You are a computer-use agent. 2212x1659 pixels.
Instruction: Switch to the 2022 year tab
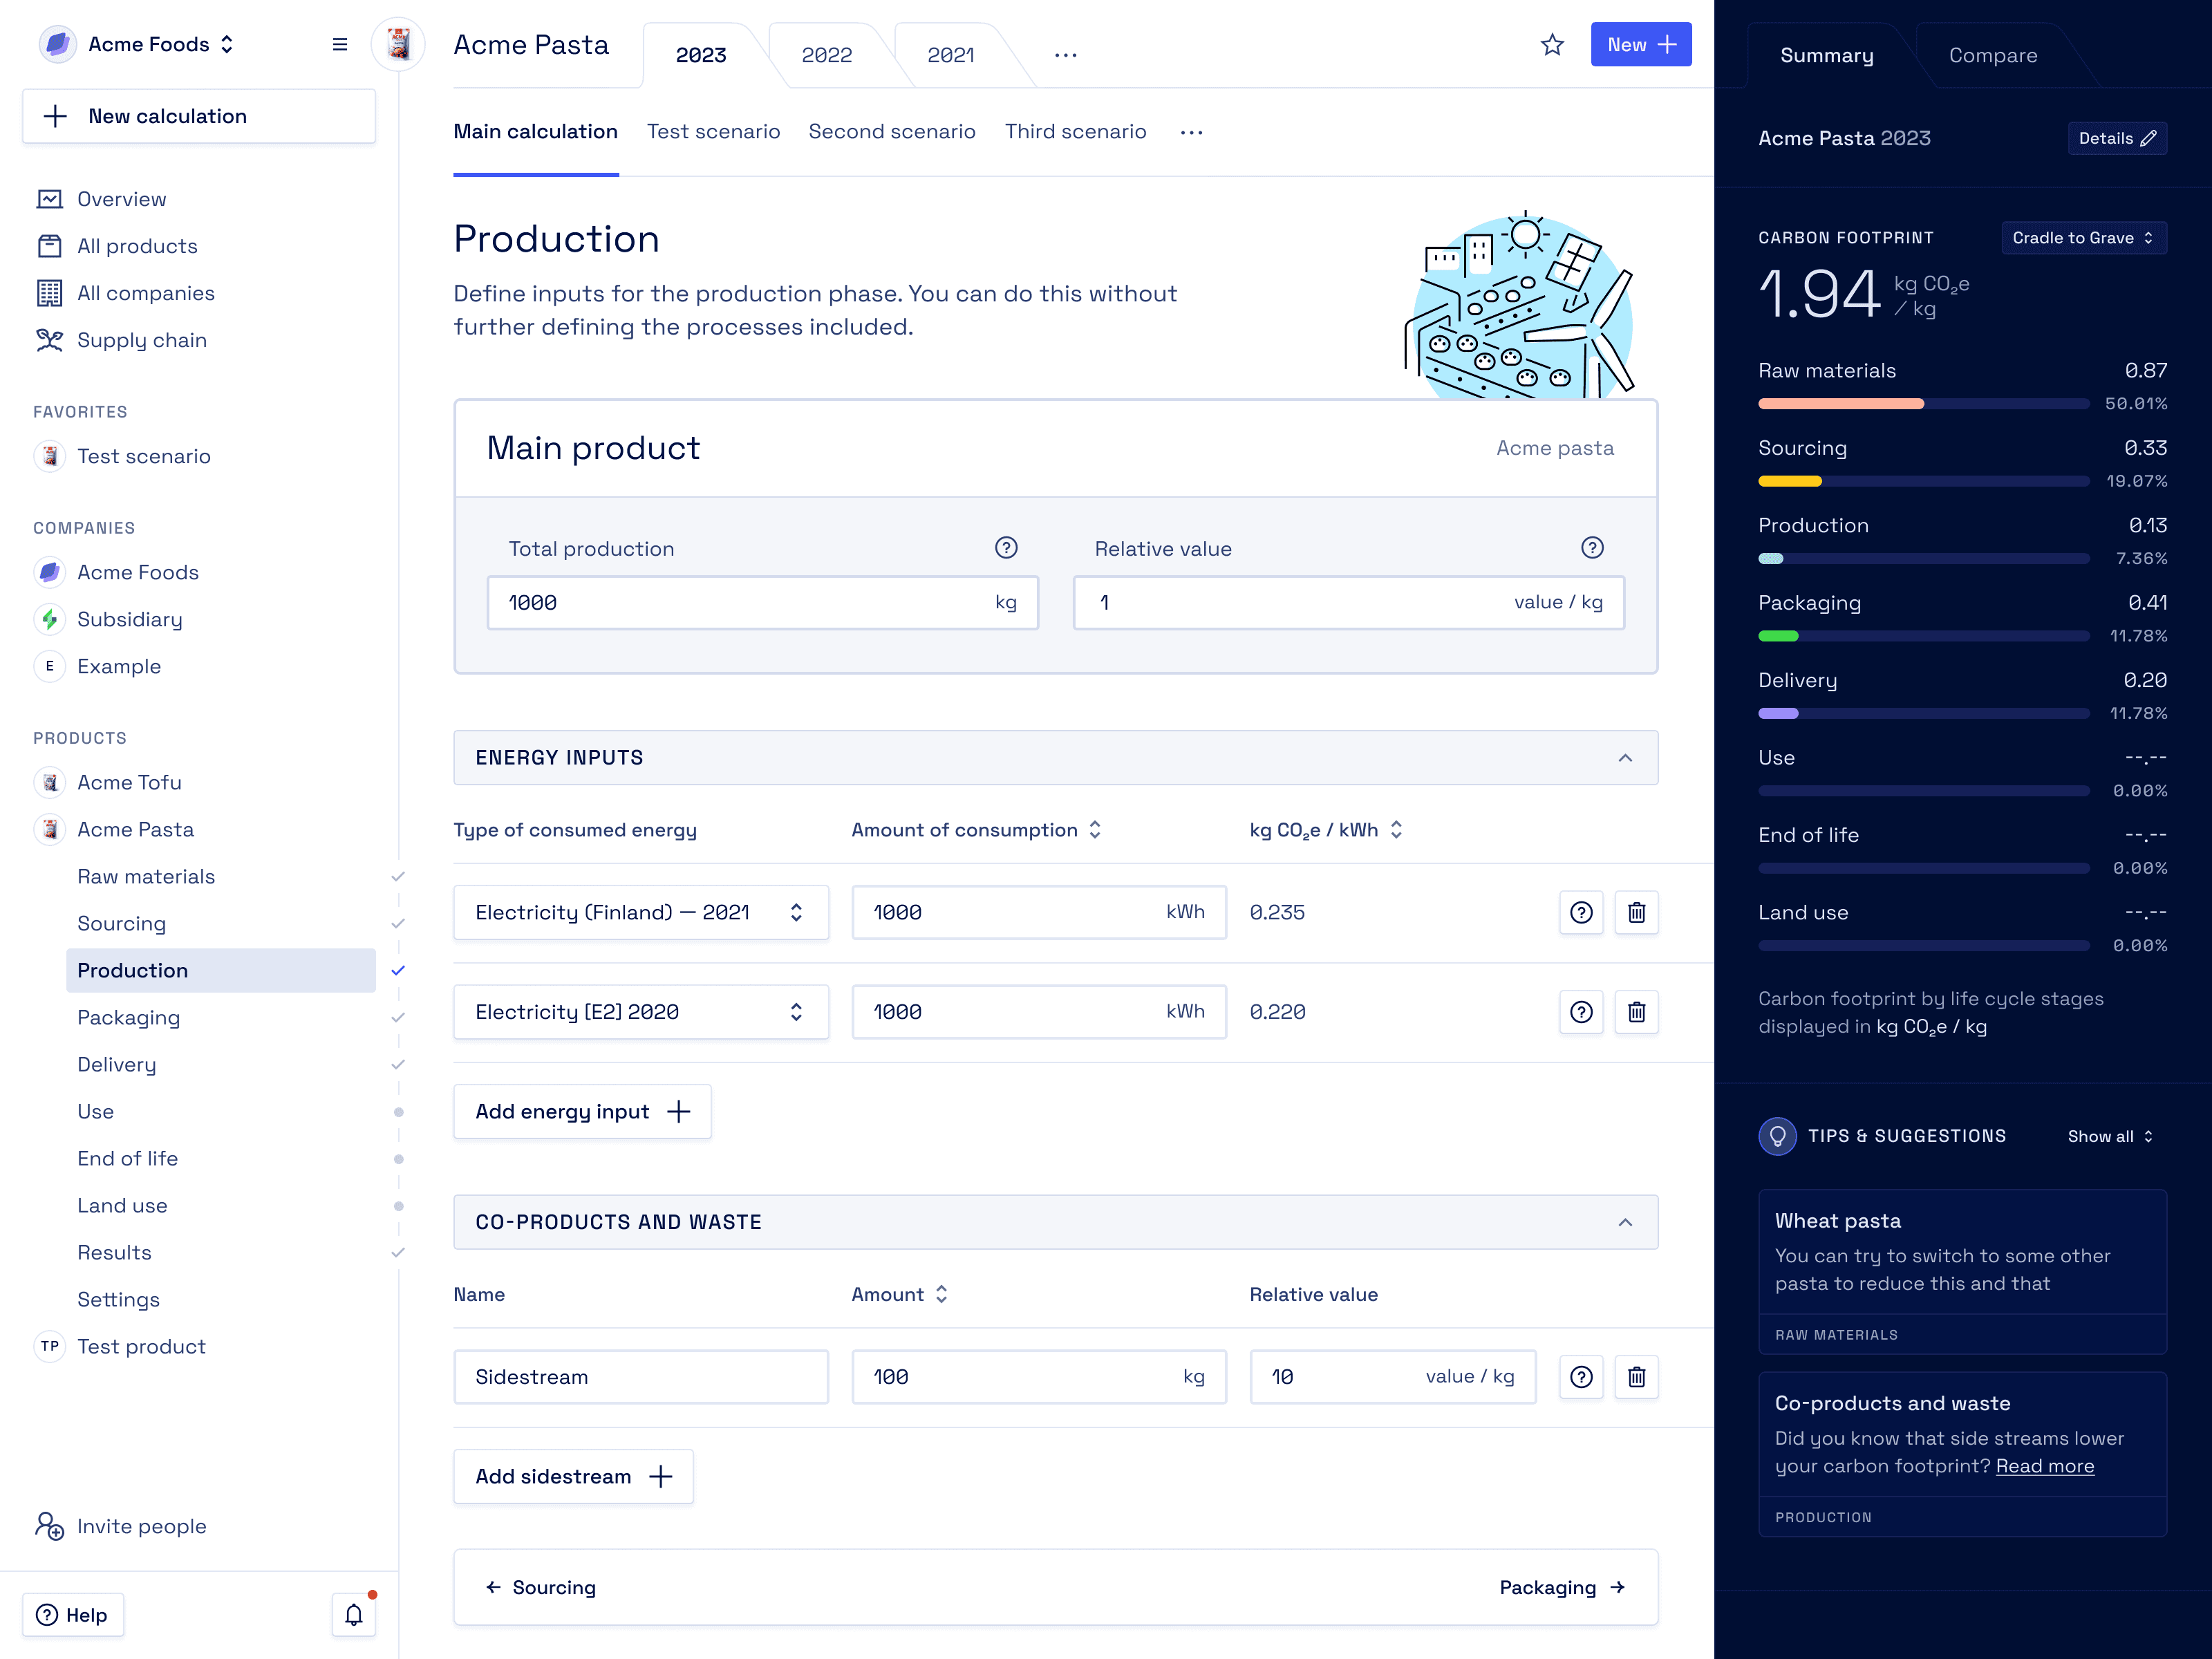826,55
